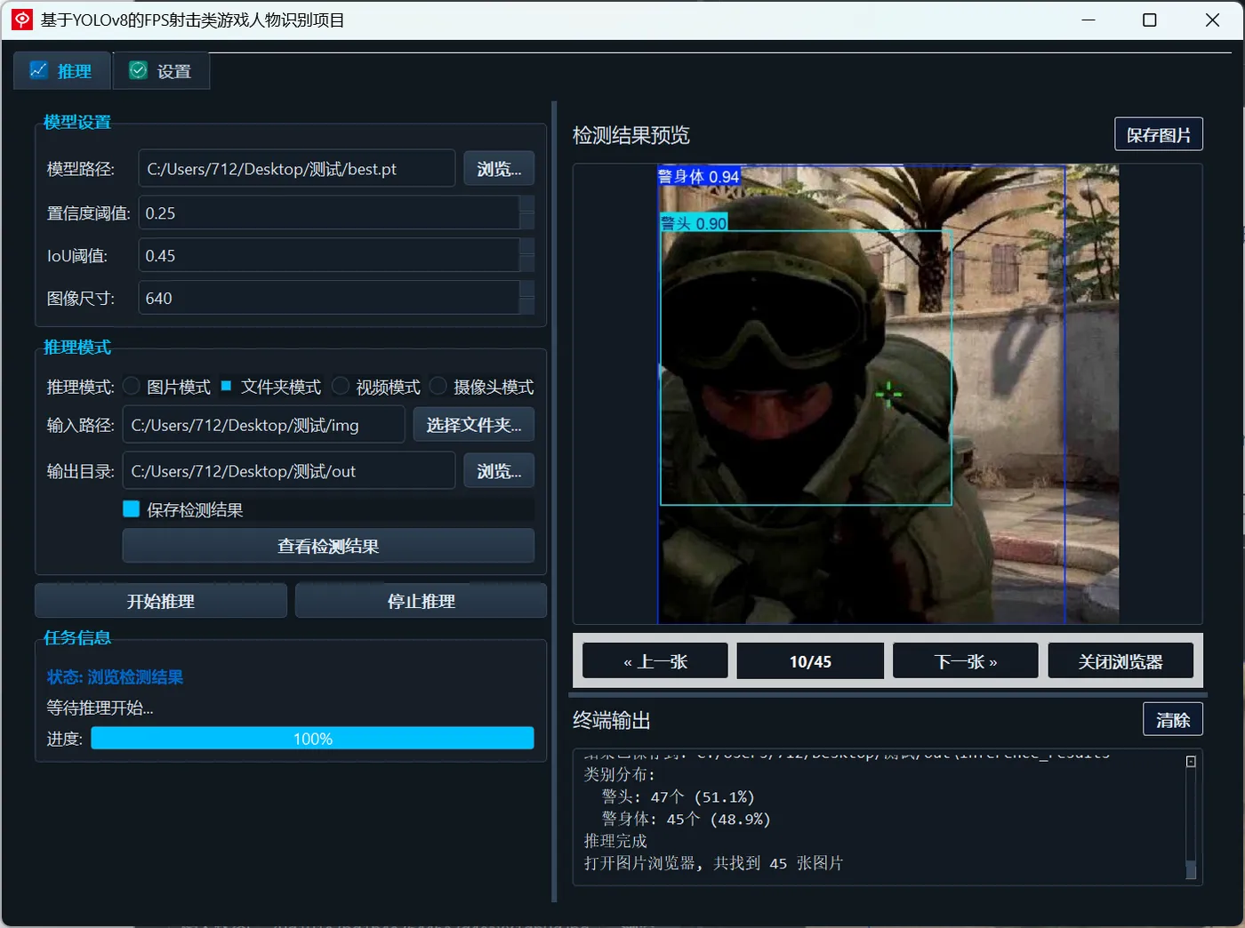Increase IoU阈值 with the up stepper arrow
The image size is (1245, 928).
point(526,246)
